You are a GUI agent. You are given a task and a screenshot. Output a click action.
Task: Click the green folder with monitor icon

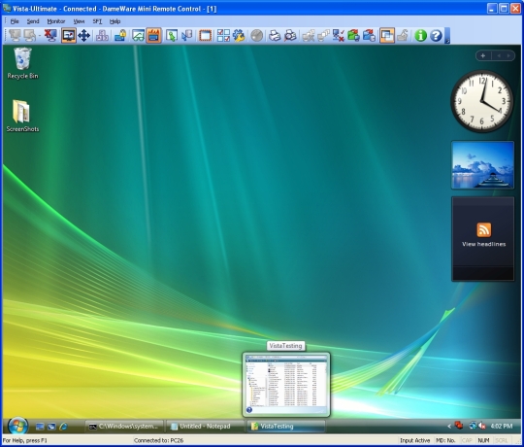point(353,35)
